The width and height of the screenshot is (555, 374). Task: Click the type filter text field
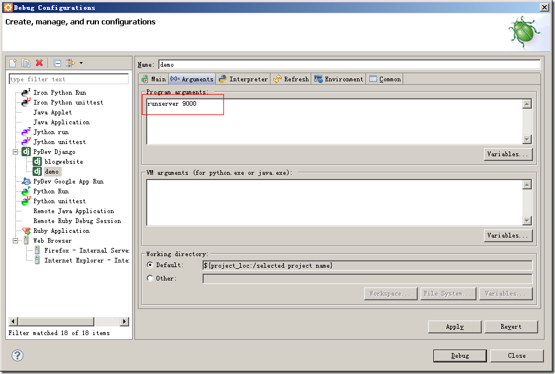click(69, 79)
